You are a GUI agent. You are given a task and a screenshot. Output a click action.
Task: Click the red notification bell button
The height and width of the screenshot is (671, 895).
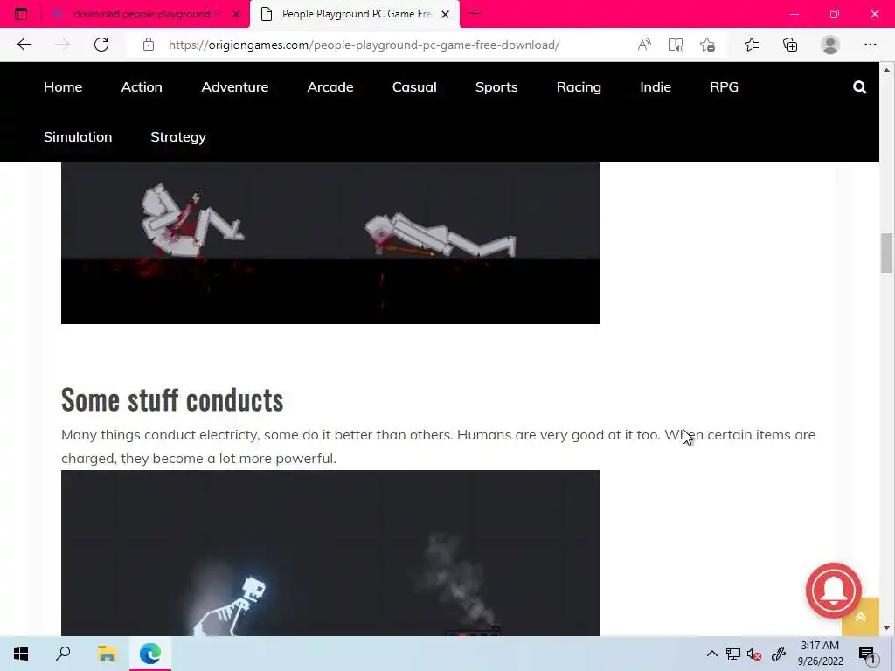(833, 591)
